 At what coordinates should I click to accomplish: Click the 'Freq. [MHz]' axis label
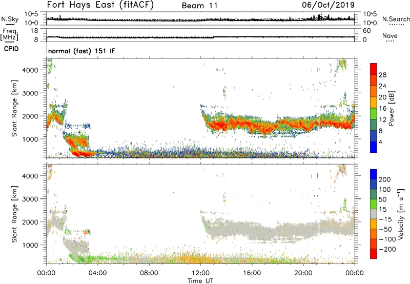click(x=10, y=34)
